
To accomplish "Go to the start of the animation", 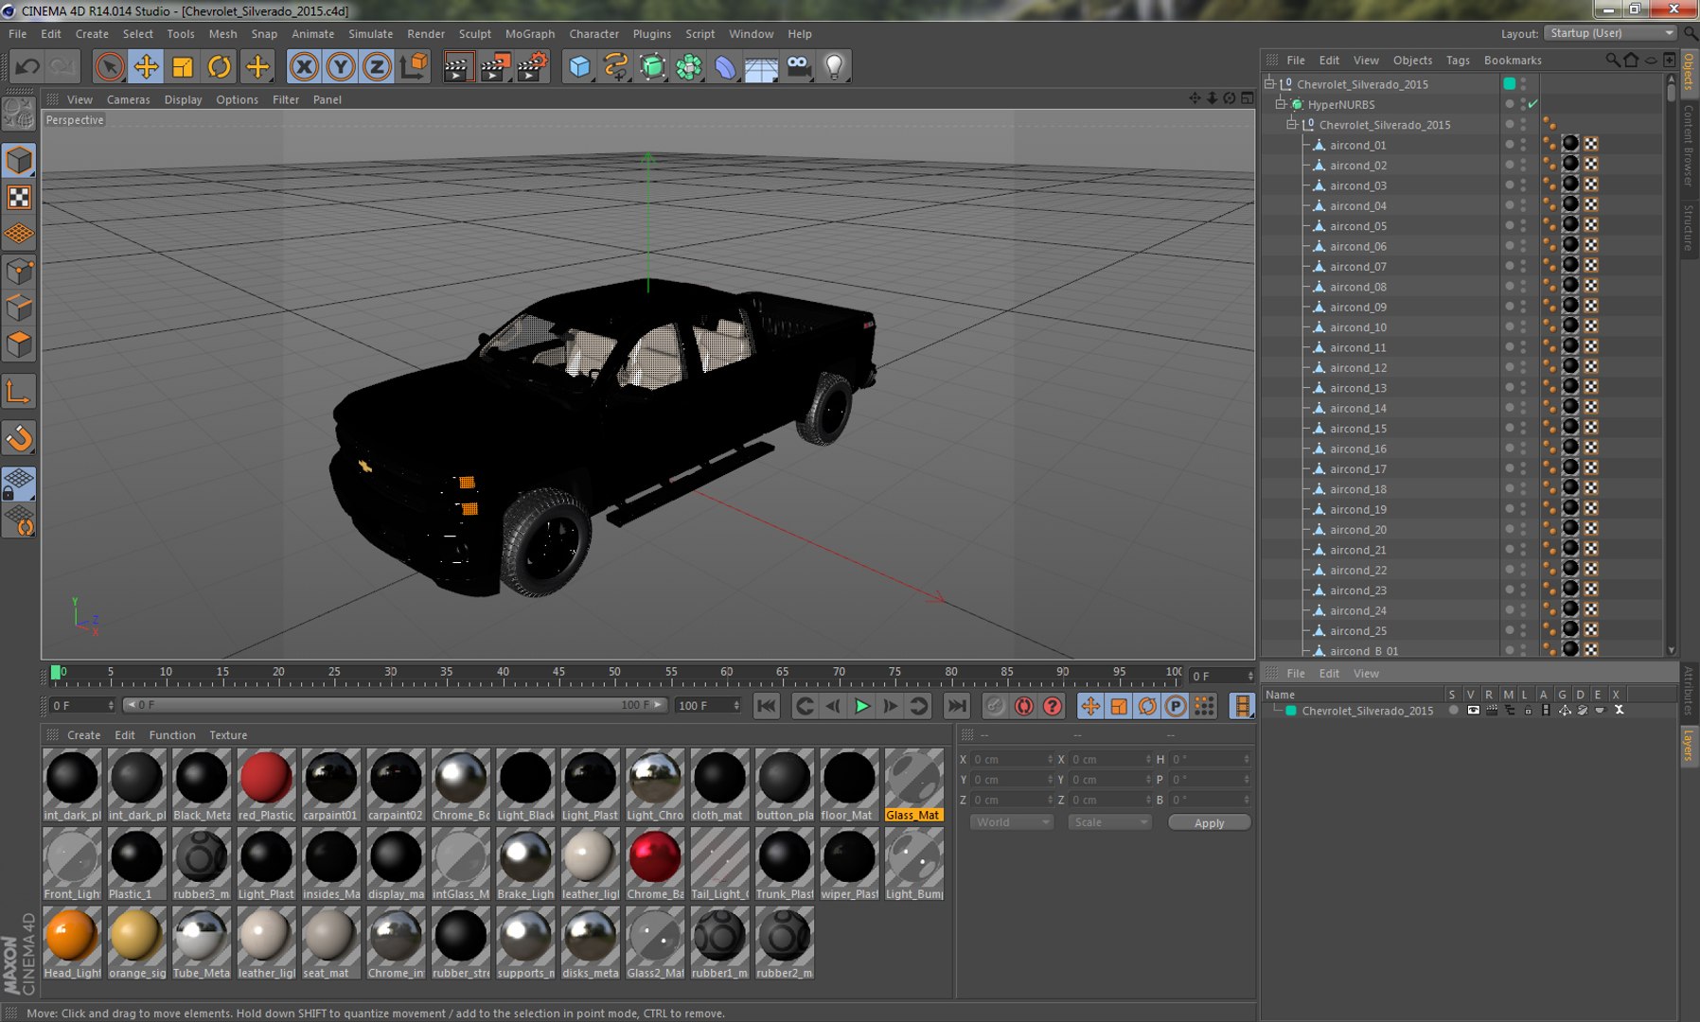I will click(767, 706).
